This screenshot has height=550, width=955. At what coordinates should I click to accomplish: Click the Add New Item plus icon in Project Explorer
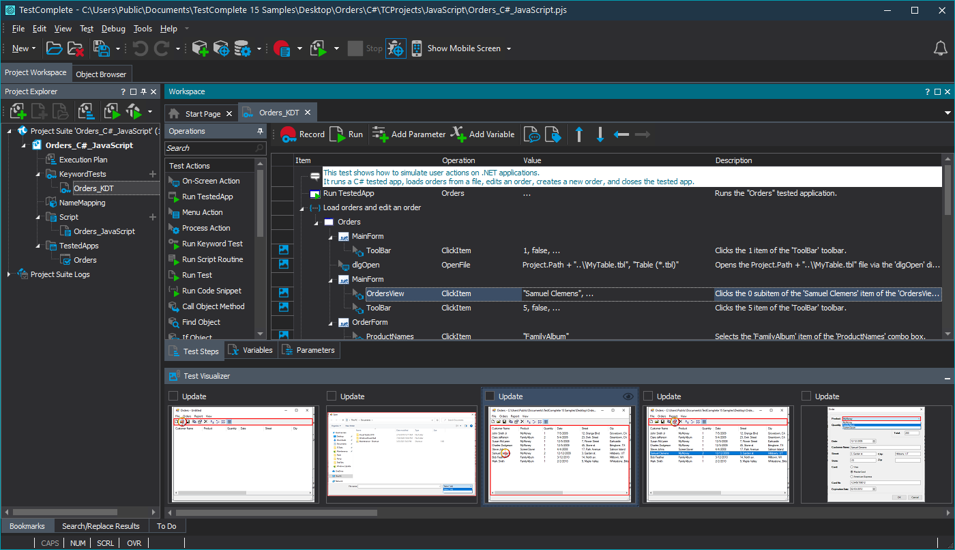[18, 111]
